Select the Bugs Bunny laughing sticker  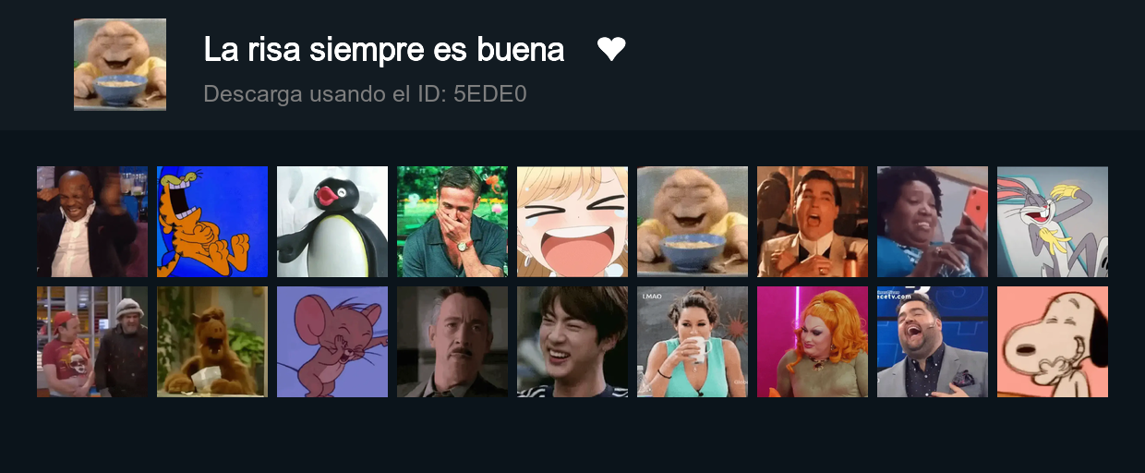tap(1053, 222)
